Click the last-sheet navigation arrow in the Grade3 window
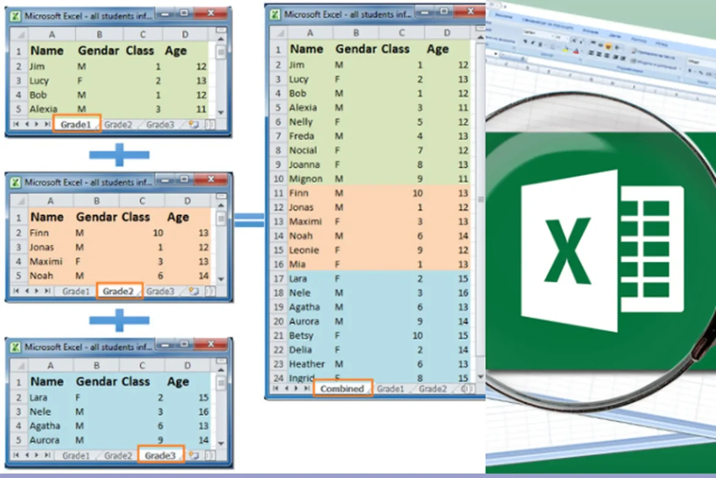This screenshot has height=478, width=716. [x=48, y=455]
